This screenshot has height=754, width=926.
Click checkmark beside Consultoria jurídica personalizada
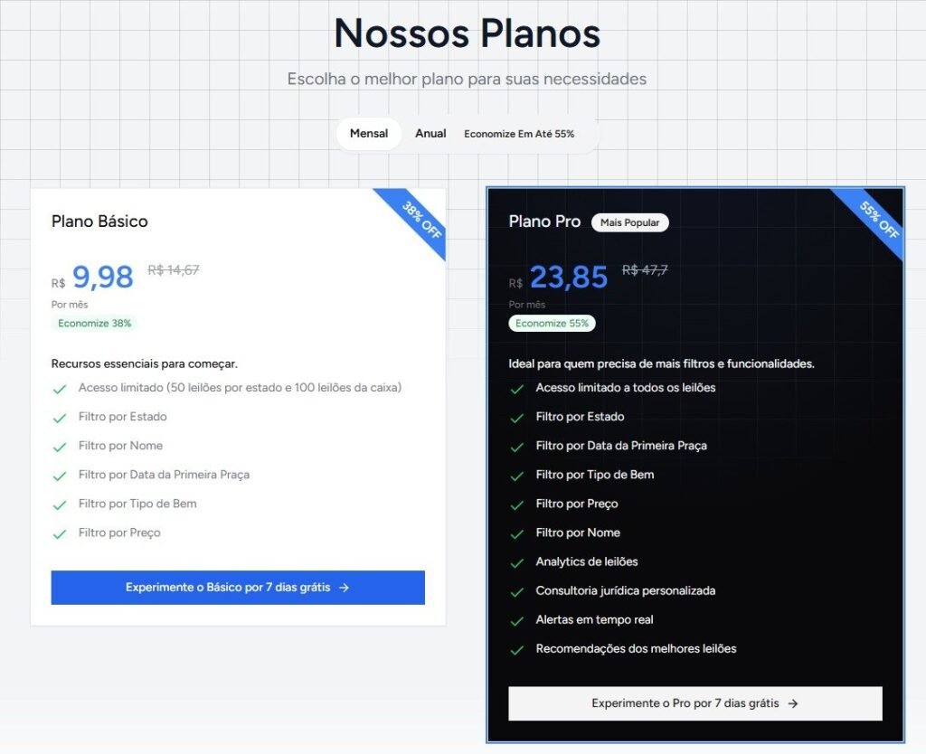tap(516, 591)
